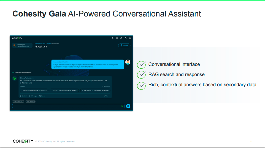Image resolution: width=265 pixels, height=148 pixels.
Task: Click the checkmark beside RAG search and response
Action: tap(142, 75)
